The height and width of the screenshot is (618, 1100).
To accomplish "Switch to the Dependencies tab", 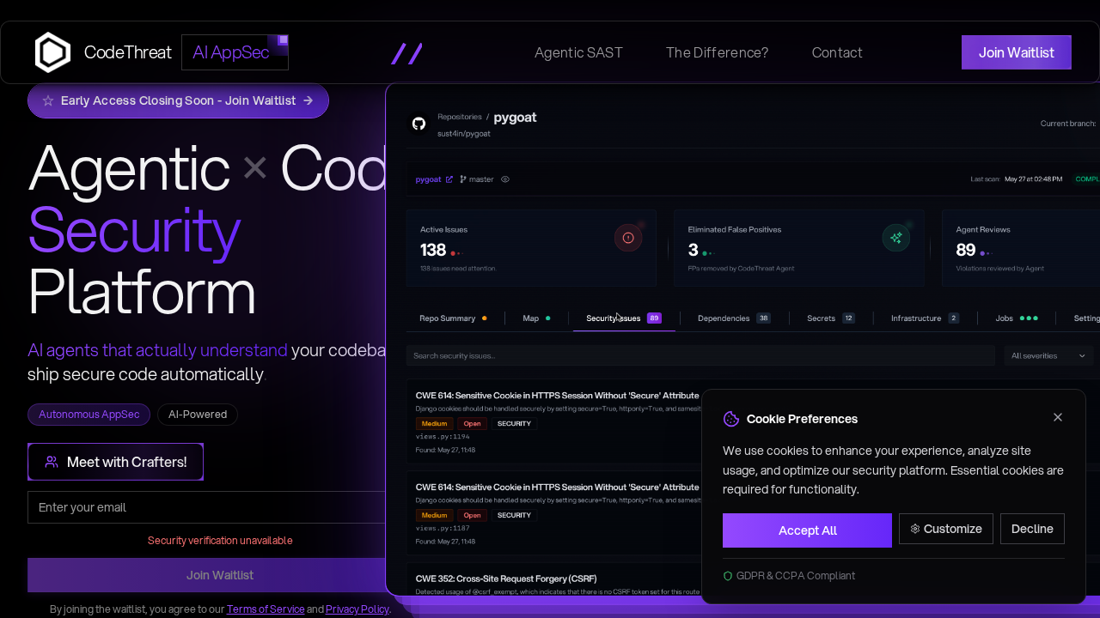I will (x=726, y=318).
